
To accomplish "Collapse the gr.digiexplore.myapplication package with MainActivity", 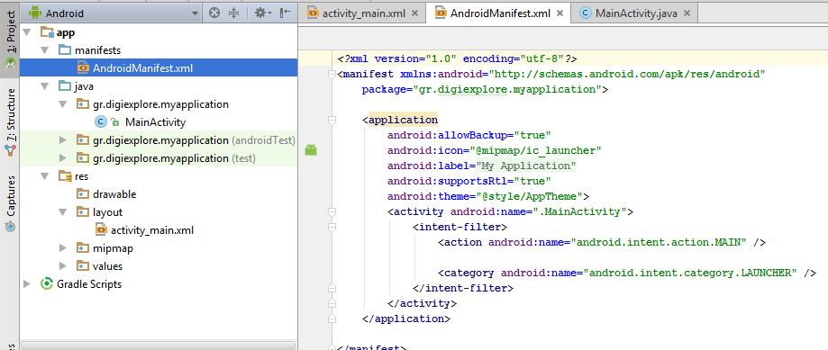I will [x=63, y=104].
